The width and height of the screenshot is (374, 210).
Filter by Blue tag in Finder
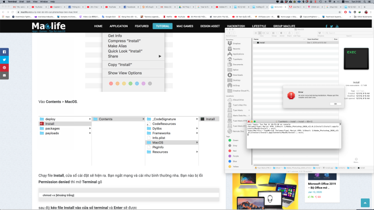click(233, 161)
